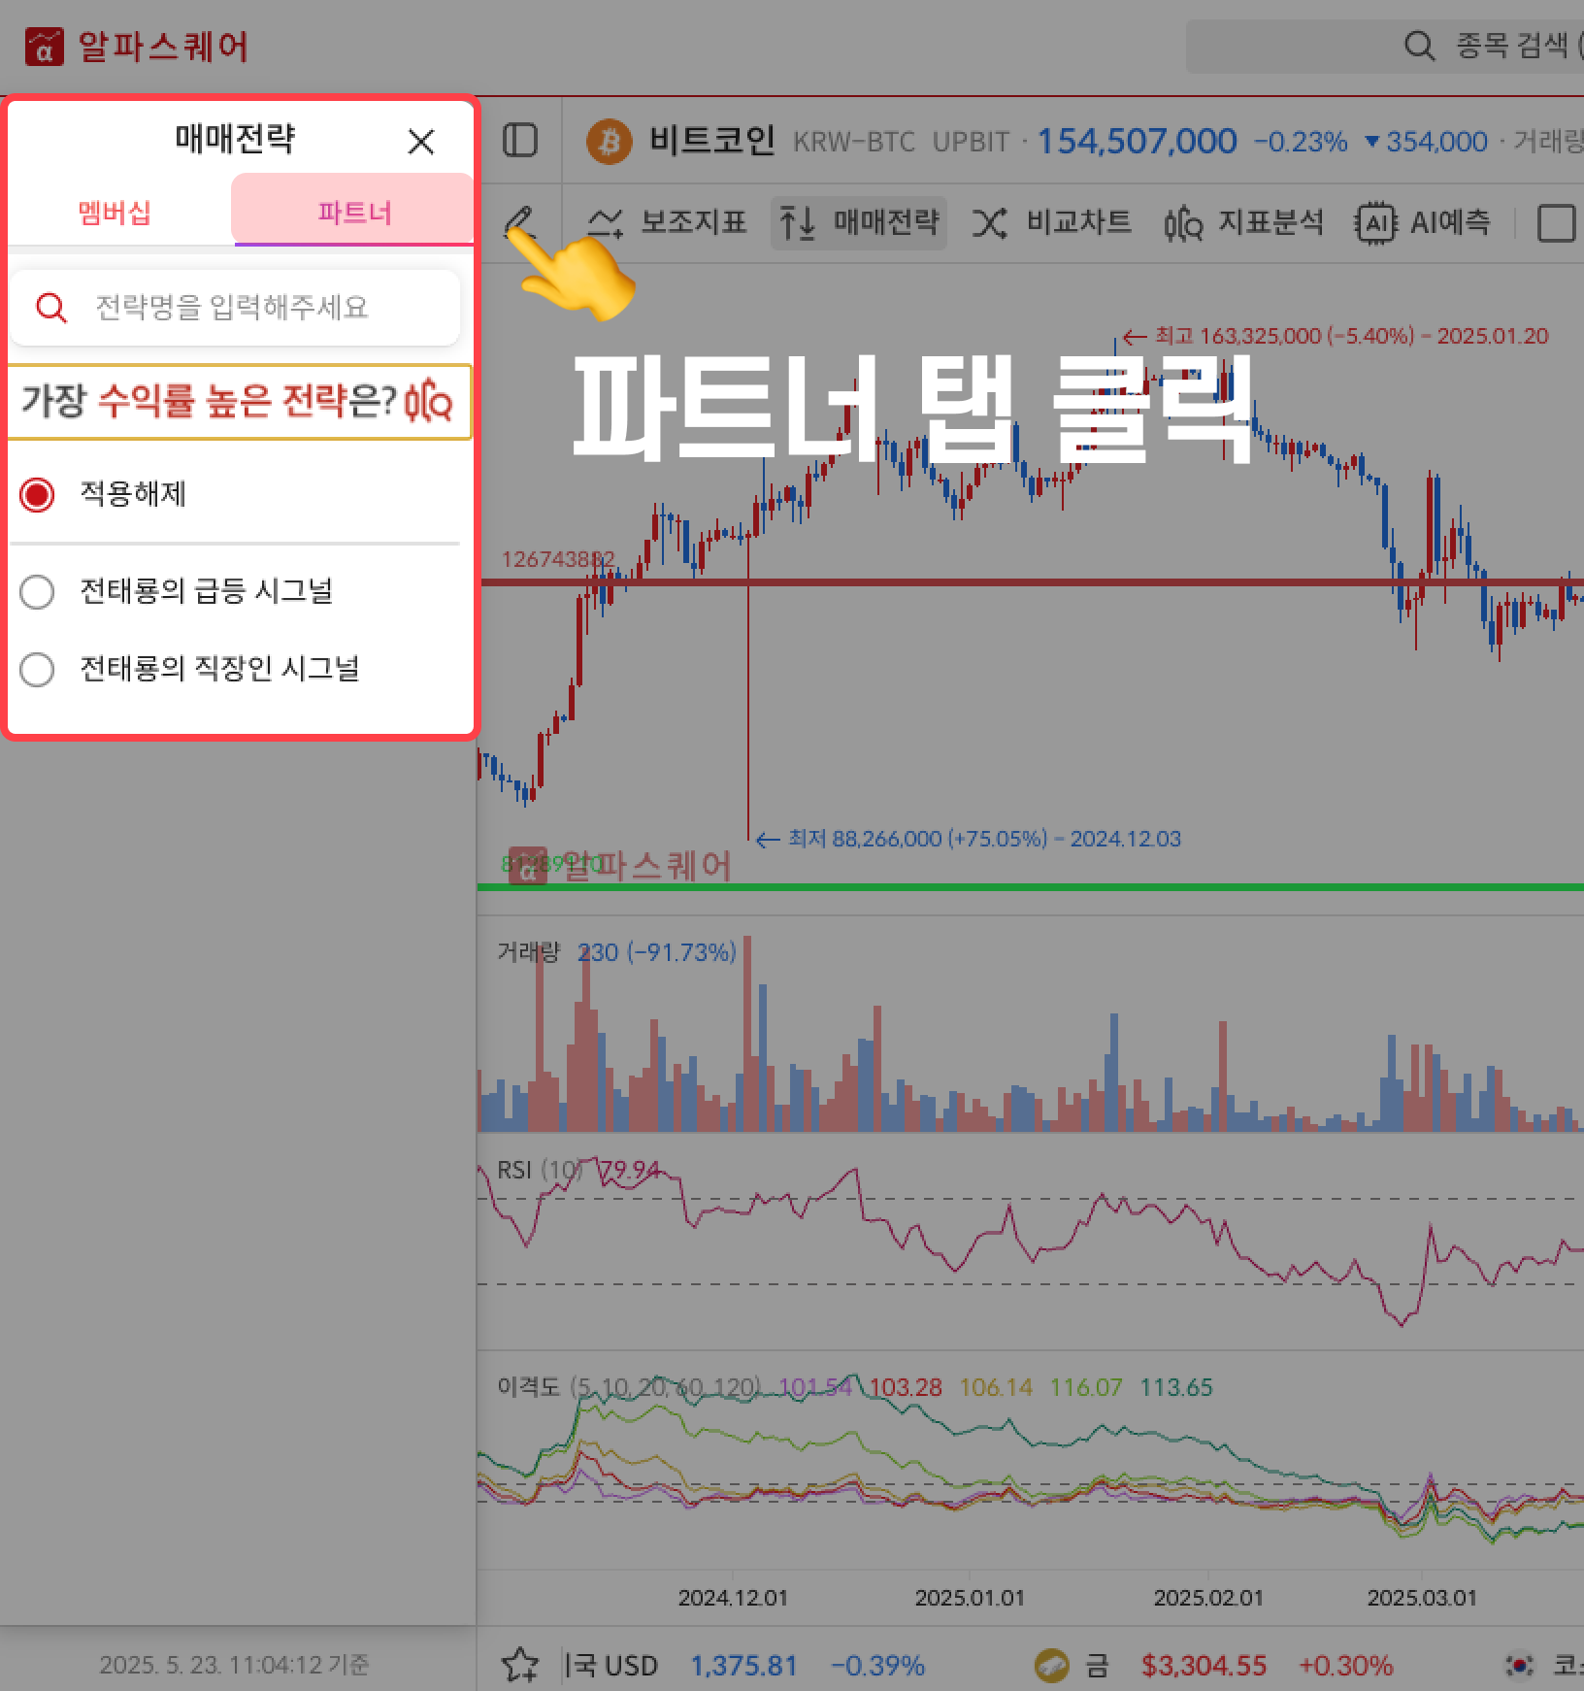The image size is (1584, 1691).
Task: Click the 2025.02.01 date on the axis
Action: pyautogui.click(x=1208, y=1598)
